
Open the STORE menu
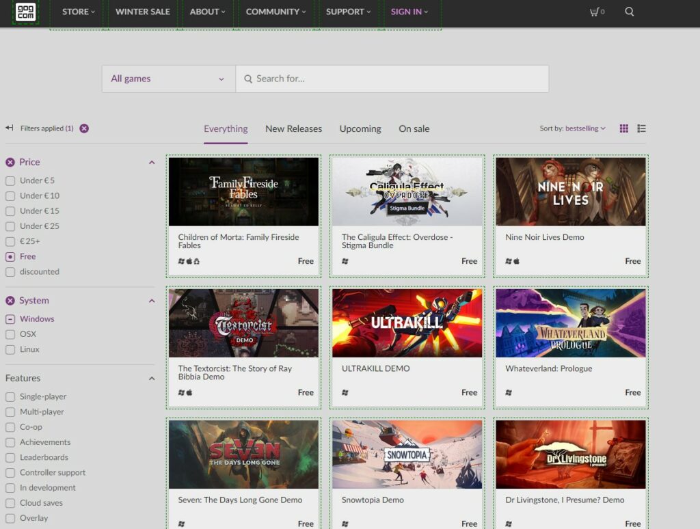(79, 12)
